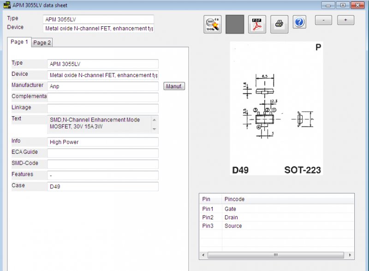The image size is (369, 271).
Task: Click the empty SMD-Code field
Action: 103,164
